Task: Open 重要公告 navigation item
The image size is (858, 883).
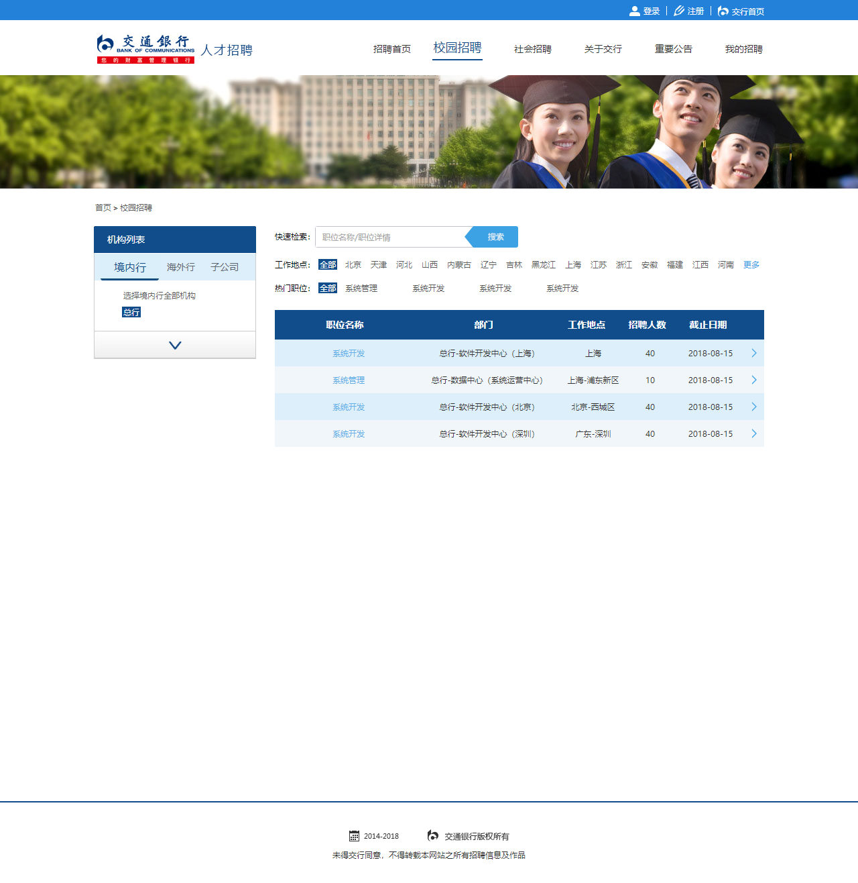Action: tap(674, 49)
